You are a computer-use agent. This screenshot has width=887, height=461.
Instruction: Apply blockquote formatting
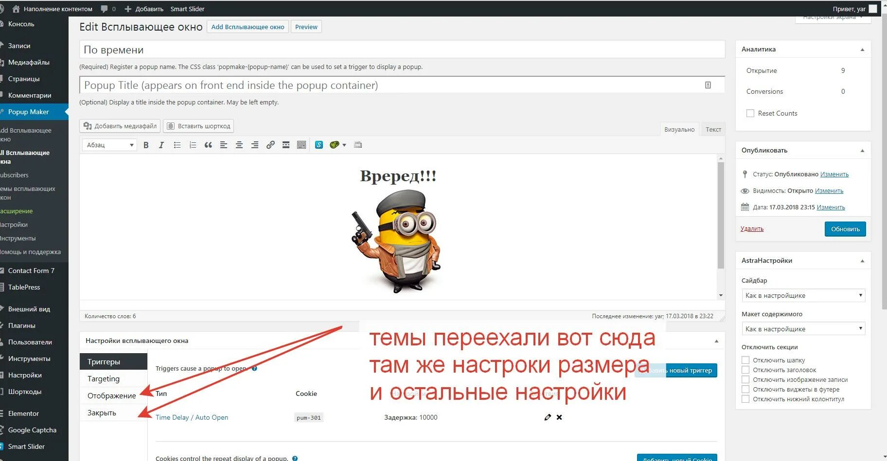(208, 145)
